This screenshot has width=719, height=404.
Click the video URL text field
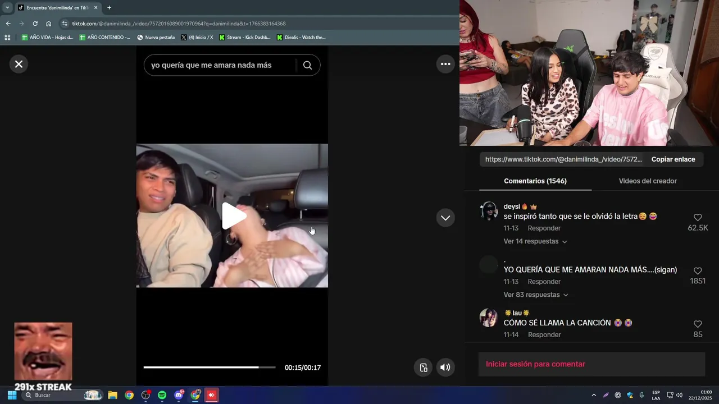coord(563,159)
